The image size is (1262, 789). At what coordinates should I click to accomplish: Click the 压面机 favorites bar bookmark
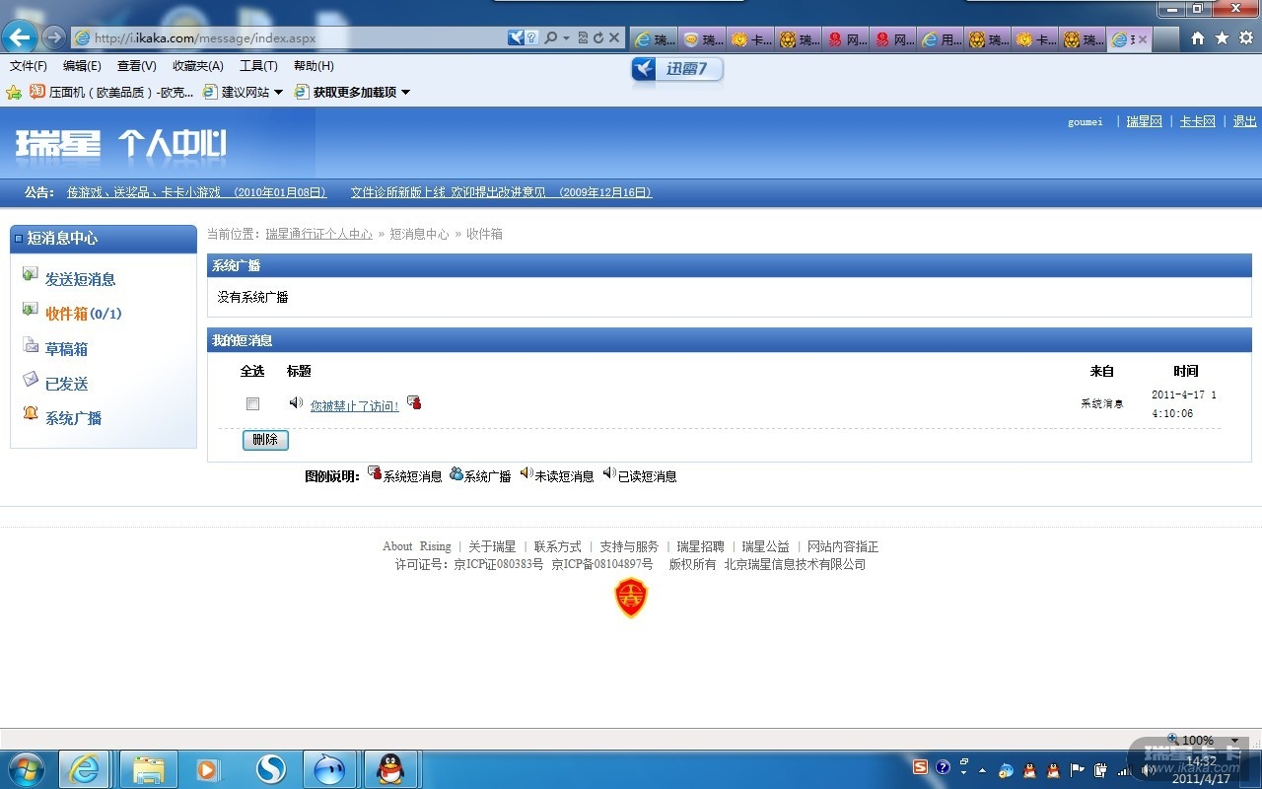coord(111,92)
